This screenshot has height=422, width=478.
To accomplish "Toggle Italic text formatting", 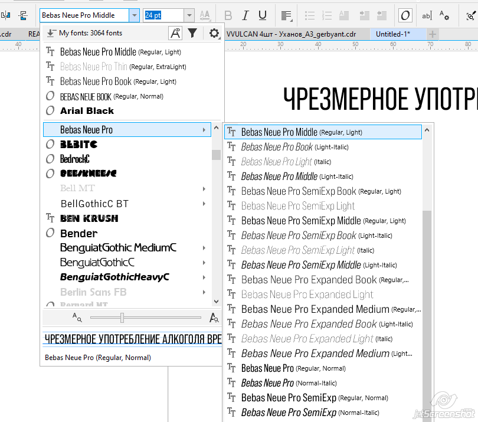I will tap(245, 15).
